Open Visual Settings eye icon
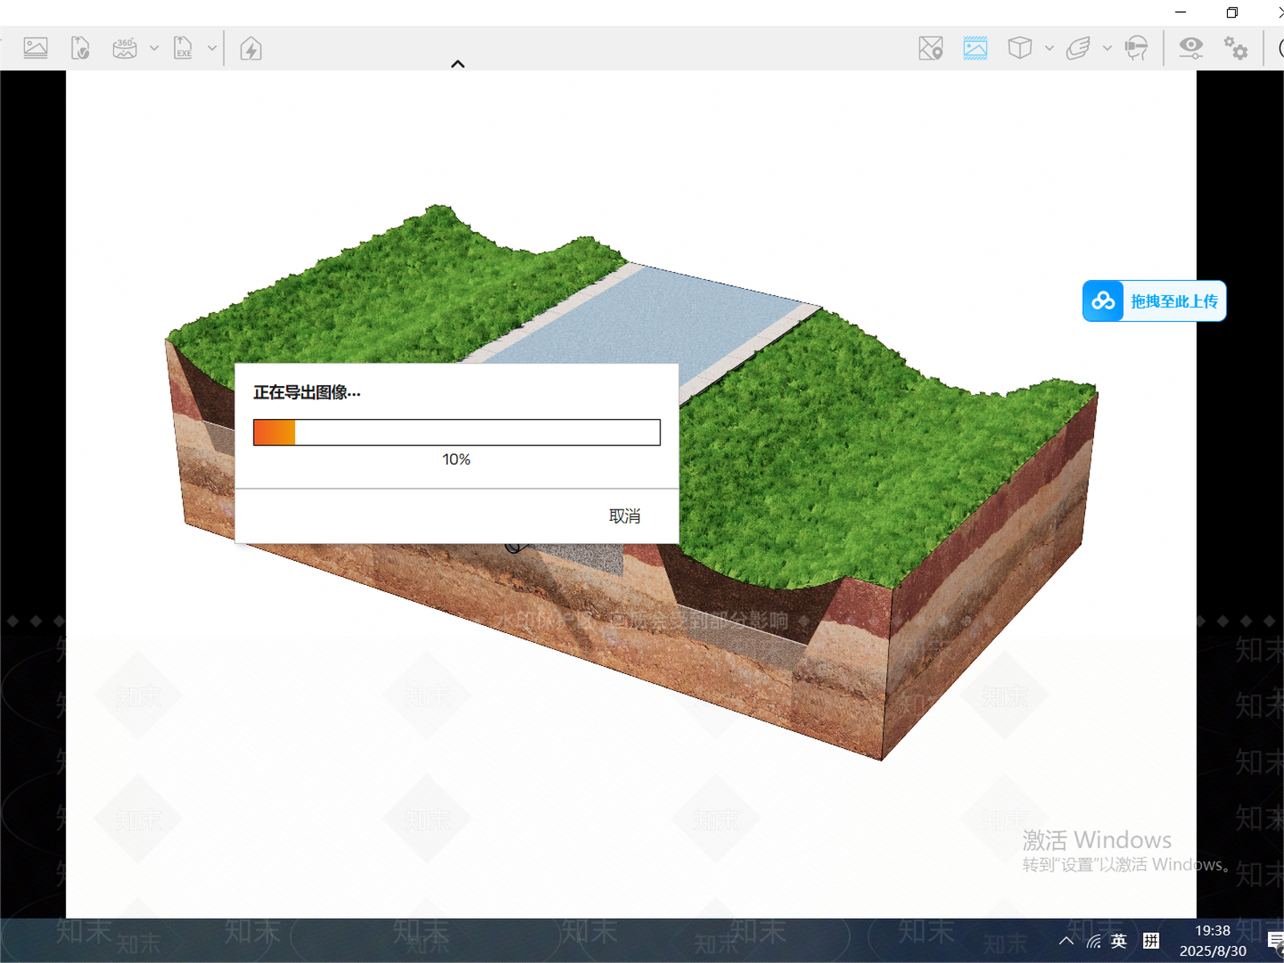1284x963 pixels. (1191, 48)
